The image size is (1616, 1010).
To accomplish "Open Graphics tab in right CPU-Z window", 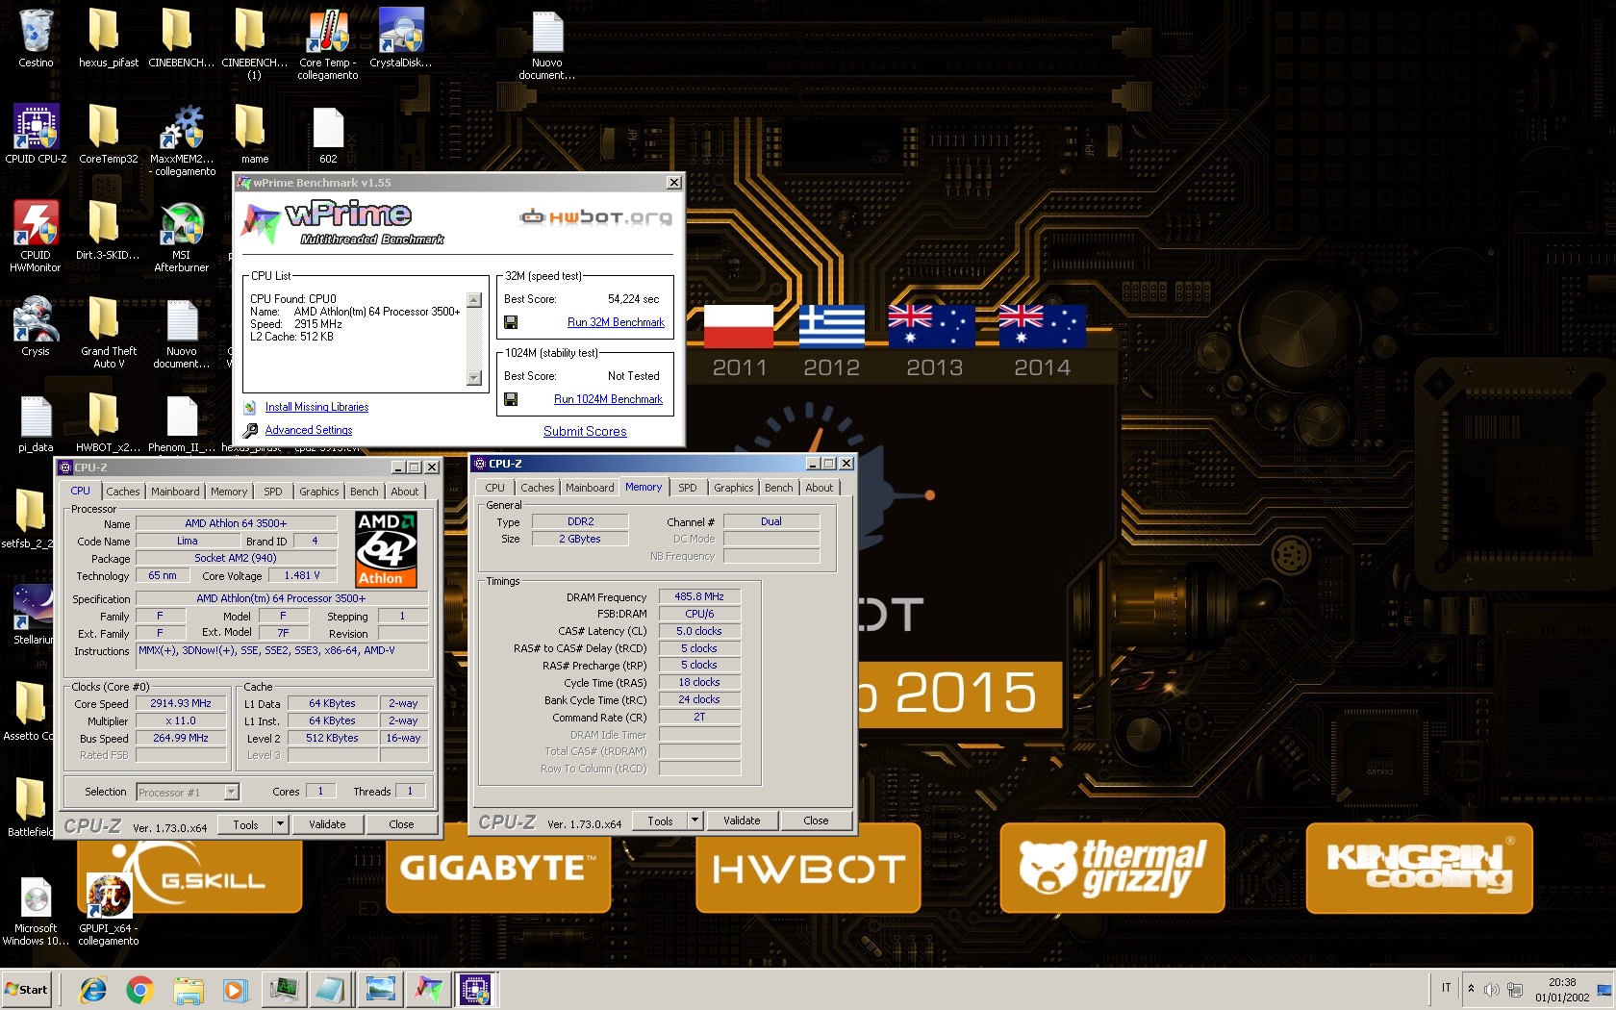I will pyautogui.click(x=733, y=488).
